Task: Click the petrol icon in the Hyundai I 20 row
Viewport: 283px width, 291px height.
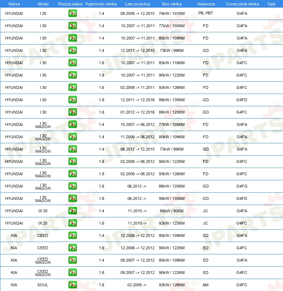Action: pyautogui.click(x=72, y=13)
